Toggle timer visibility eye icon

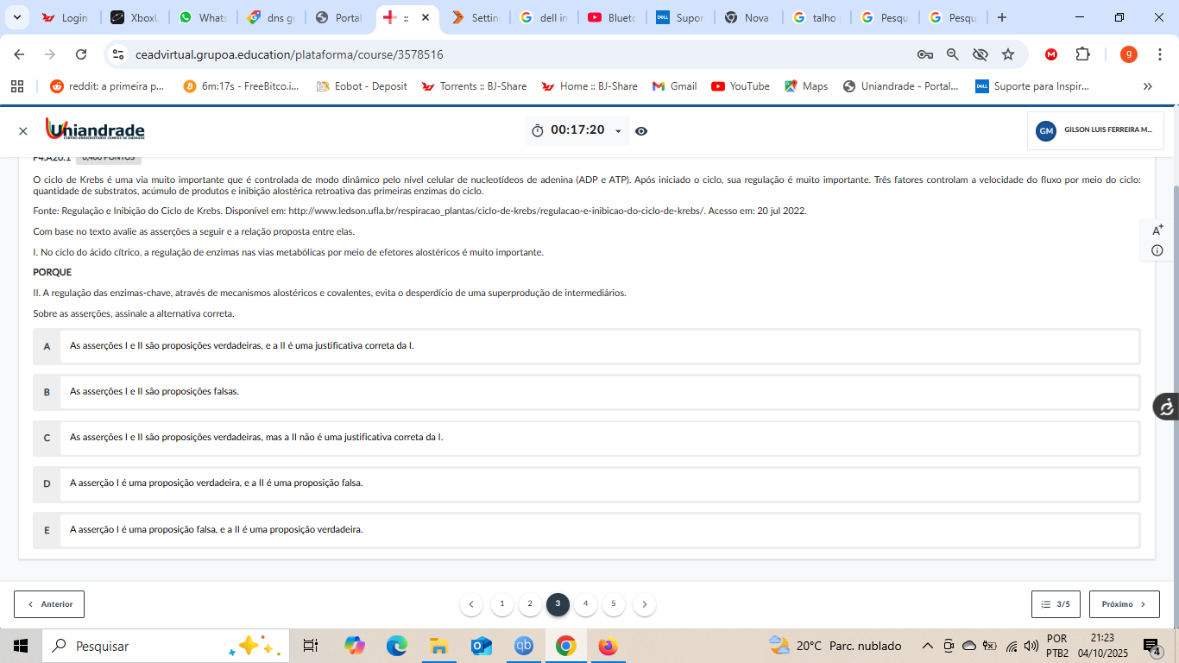[641, 131]
